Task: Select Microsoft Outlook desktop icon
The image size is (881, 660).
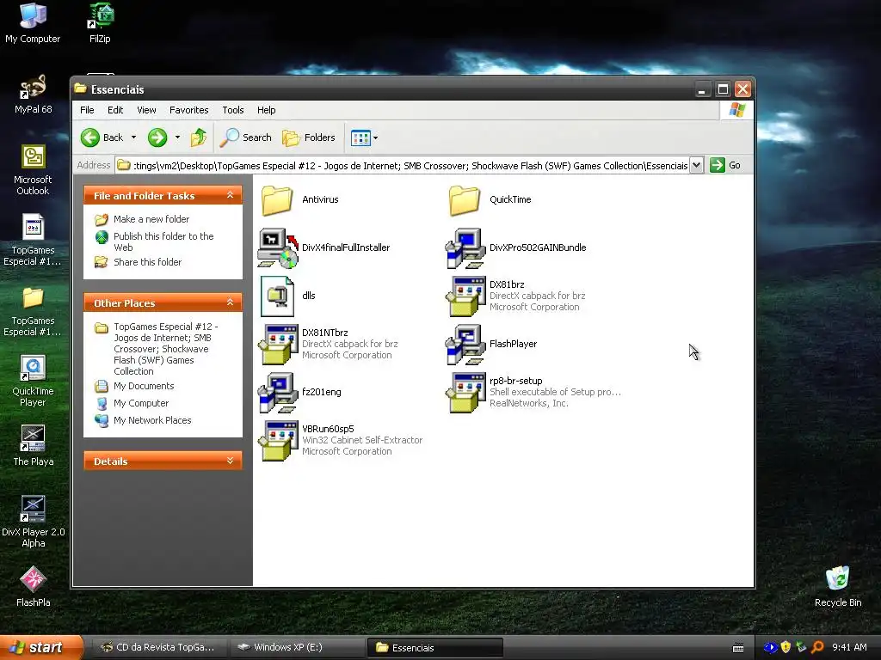Action: 33,169
